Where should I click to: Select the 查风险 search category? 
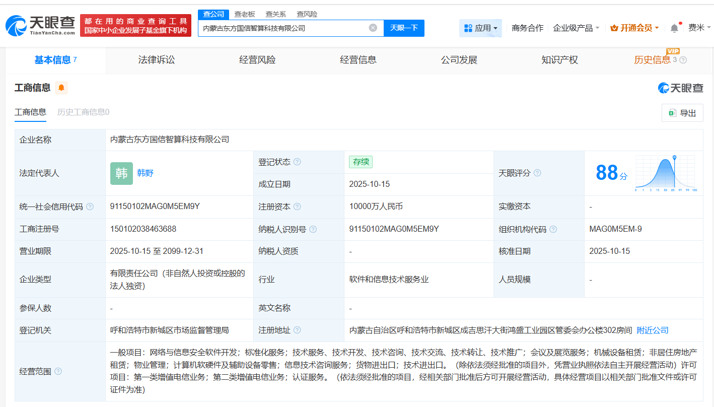306,14
